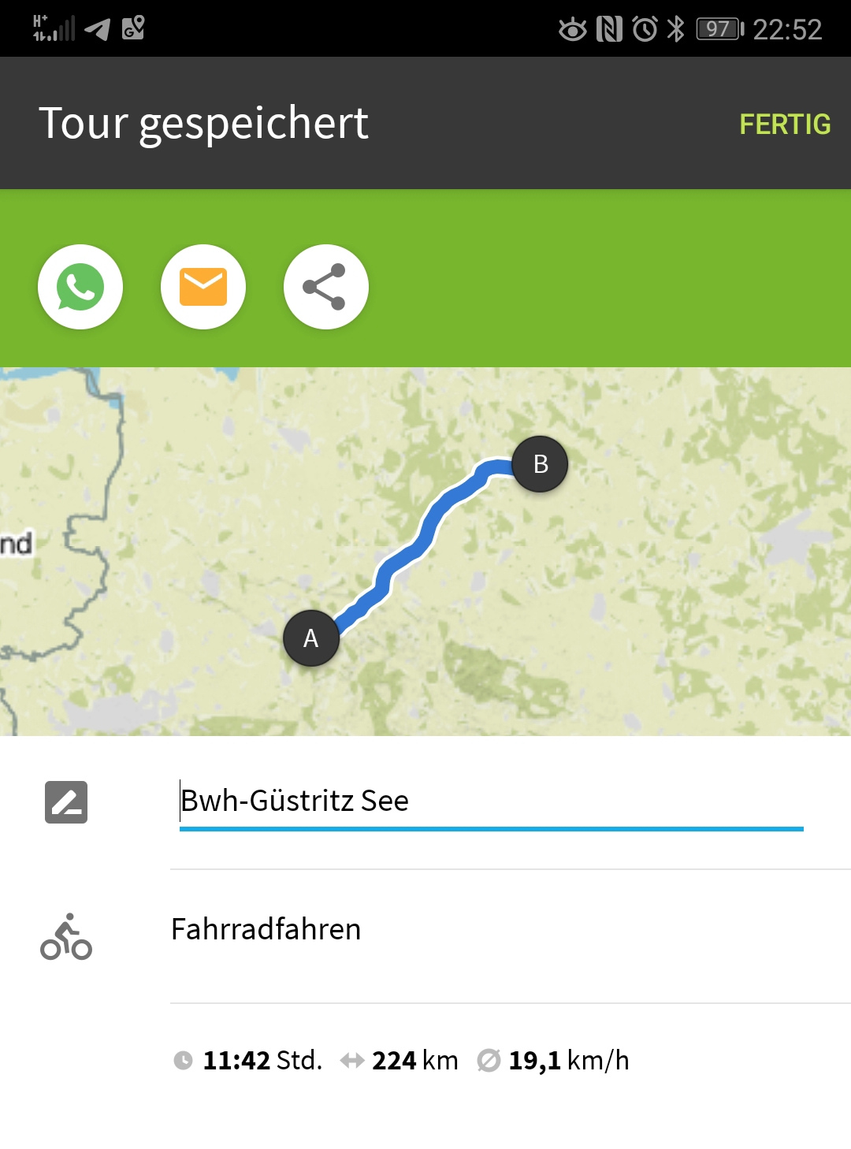851x1149 pixels.
Task: Tap the 19,1 km/h speed value
Action: tap(569, 1061)
